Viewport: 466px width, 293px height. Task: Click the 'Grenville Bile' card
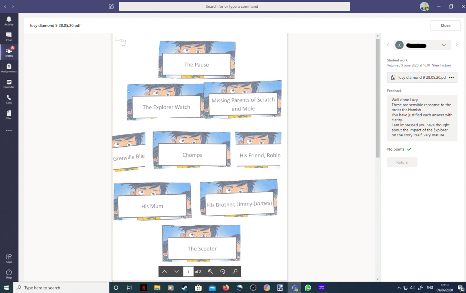click(x=129, y=152)
